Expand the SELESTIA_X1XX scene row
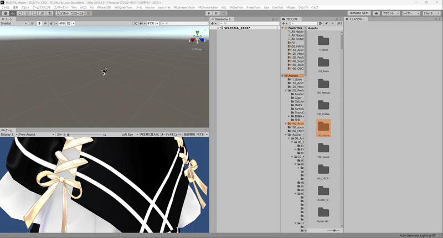 tap(218, 28)
